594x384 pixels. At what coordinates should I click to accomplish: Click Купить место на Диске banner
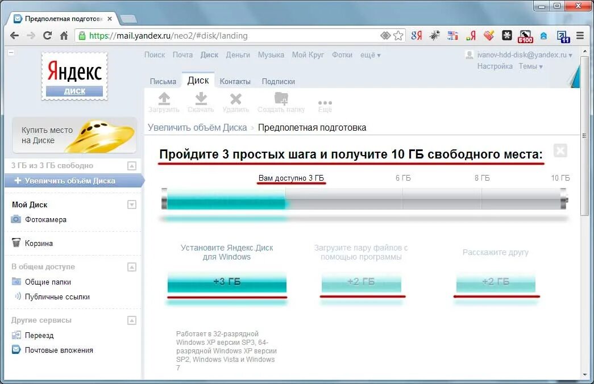click(74, 135)
